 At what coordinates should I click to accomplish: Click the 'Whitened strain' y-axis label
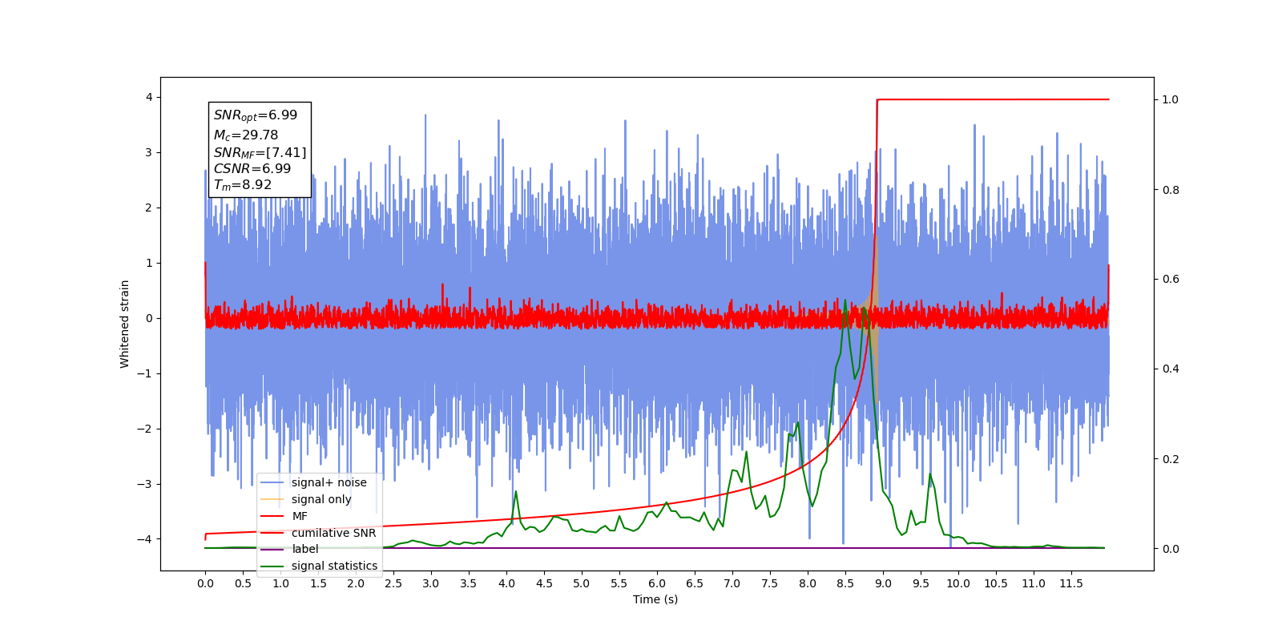pos(124,324)
